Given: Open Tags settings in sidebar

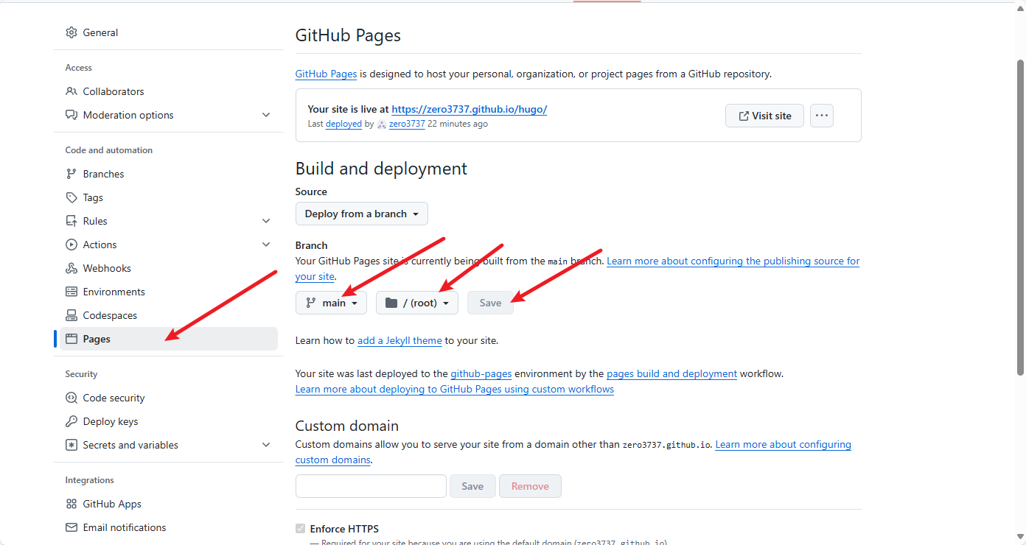Looking at the screenshot, I should coord(169,197).
